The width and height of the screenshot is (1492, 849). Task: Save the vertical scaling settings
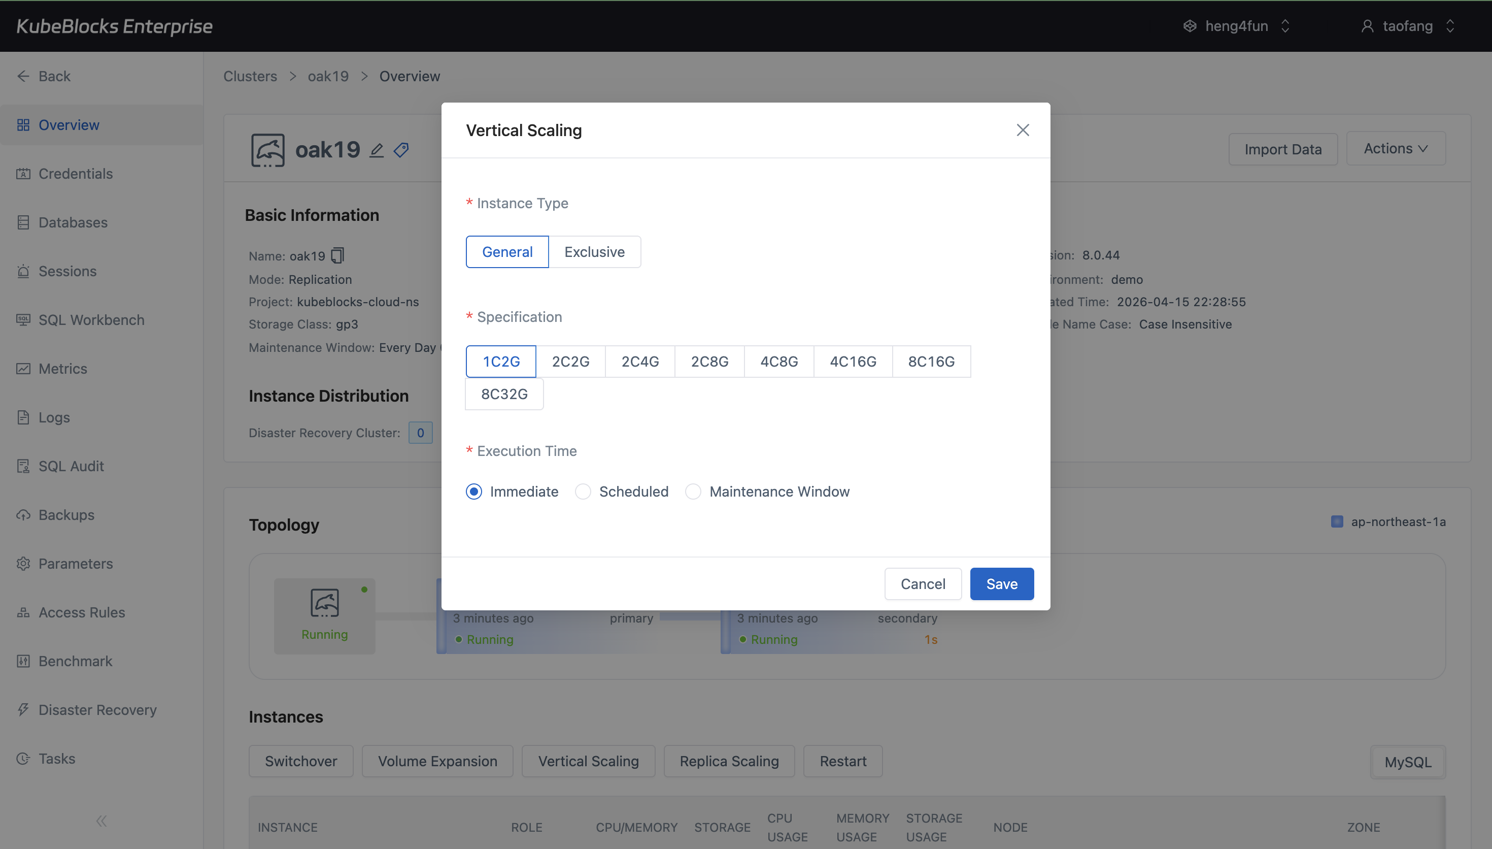[x=1001, y=584]
